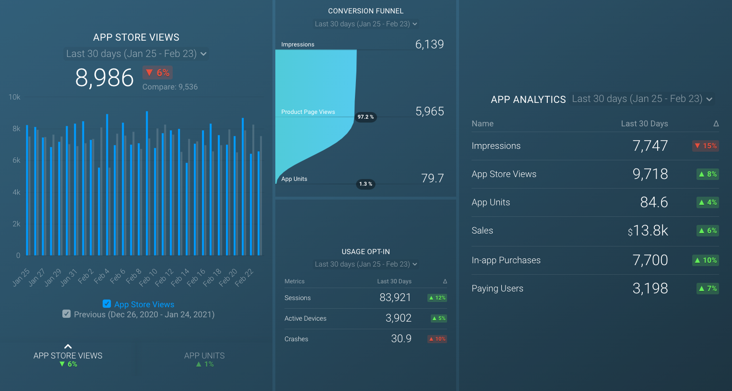Click the 97.2% funnel conversion badge
This screenshot has width=732, height=391.
[x=366, y=117]
